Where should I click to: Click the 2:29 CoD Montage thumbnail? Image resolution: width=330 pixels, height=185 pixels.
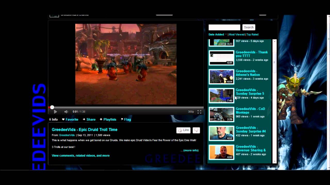(221, 114)
